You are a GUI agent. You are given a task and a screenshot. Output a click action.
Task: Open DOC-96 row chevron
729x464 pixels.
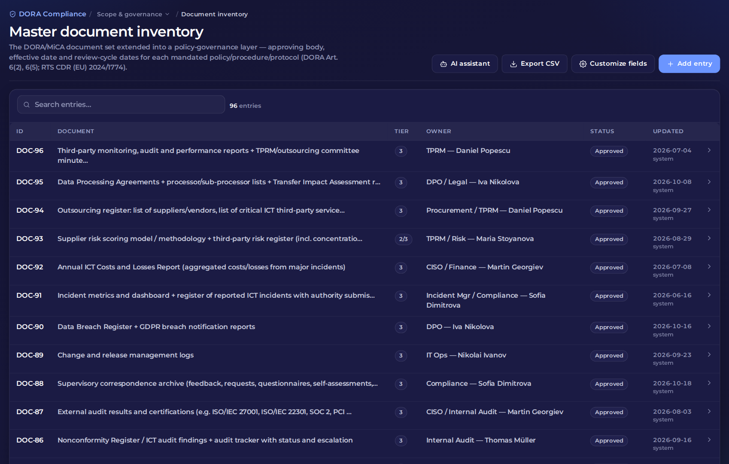pyautogui.click(x=709, y=150)
